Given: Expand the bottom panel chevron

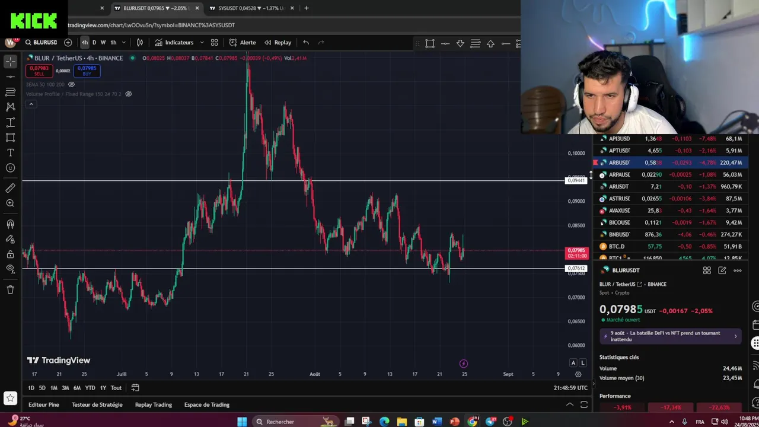Looking at the screenshot, I should click(x=570, y=404).
